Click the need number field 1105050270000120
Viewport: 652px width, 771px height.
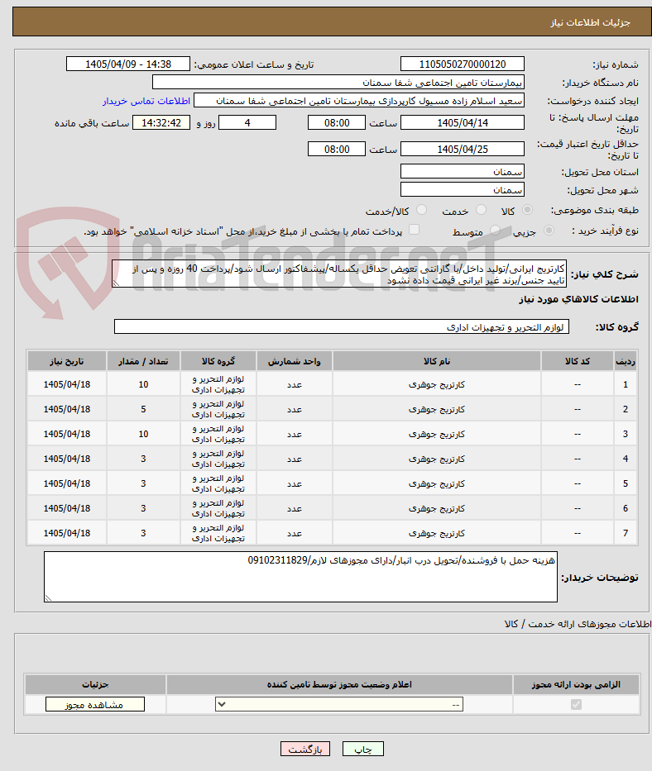(x=463, y=64)
